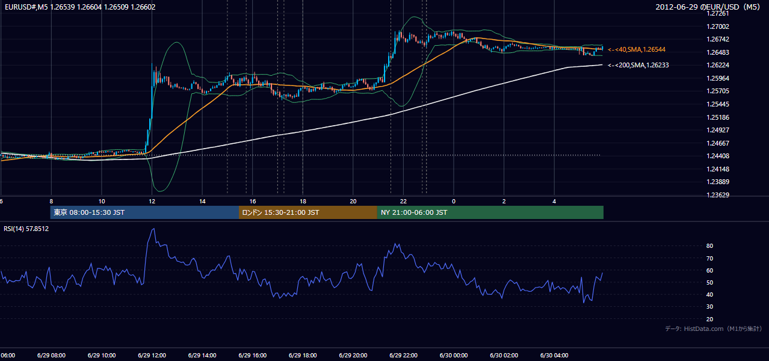Viewport: 769px width, 361px height.
Task: Click hour marker 16 under the price chart
Action: point(253,201)
